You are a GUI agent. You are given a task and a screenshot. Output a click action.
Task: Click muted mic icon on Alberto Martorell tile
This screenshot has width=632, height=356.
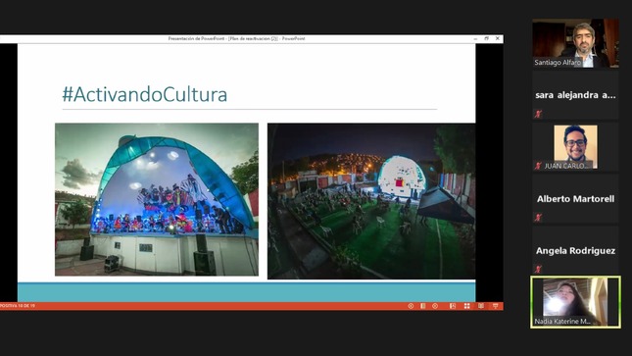[538, 218]
